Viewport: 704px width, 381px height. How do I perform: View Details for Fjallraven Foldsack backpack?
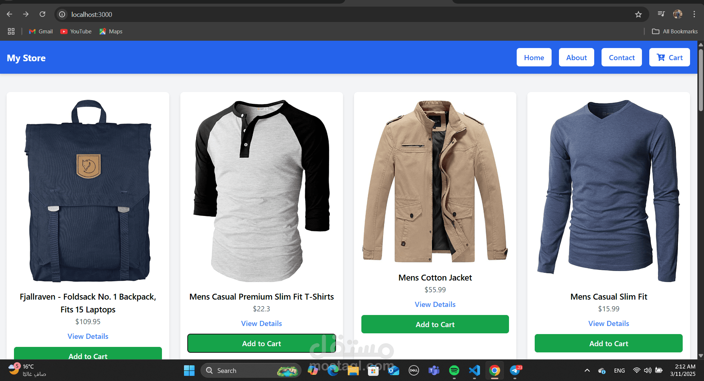pyautogui.click(x=88, y=336)
